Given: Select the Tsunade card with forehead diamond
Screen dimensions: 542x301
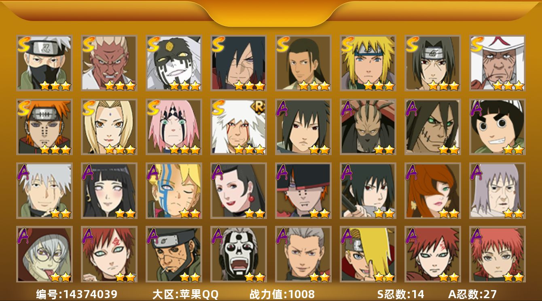Looking at the screenshot, I should tap(109, 127).
